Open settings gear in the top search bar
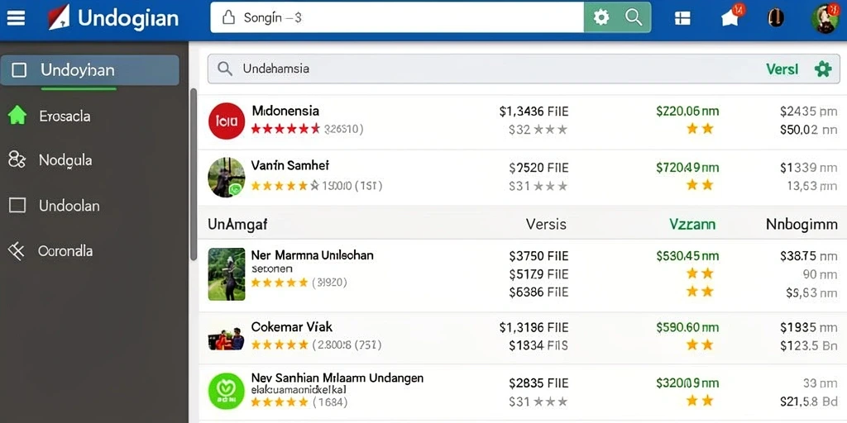The image size is (847, 423). tap(601, 18)
